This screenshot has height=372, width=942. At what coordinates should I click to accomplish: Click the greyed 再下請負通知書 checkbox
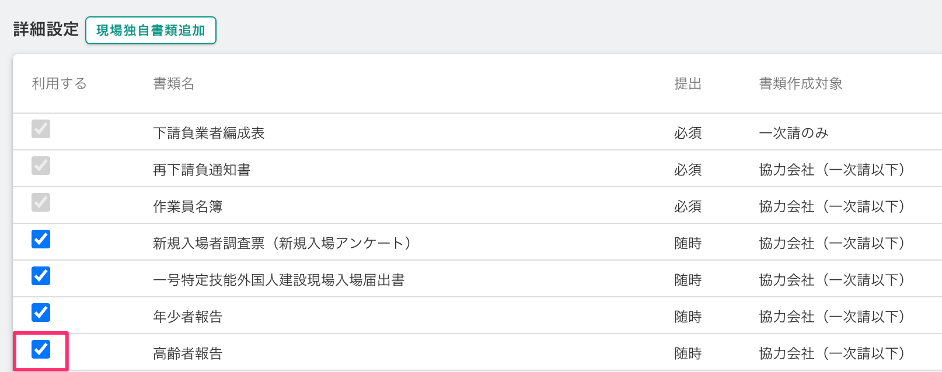[x=41, y=166]
